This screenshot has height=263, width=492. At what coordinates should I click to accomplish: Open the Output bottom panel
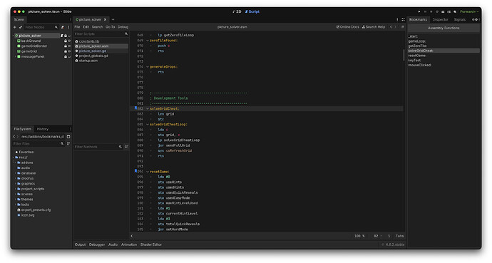pyautogui.click(x=80, y=244)
